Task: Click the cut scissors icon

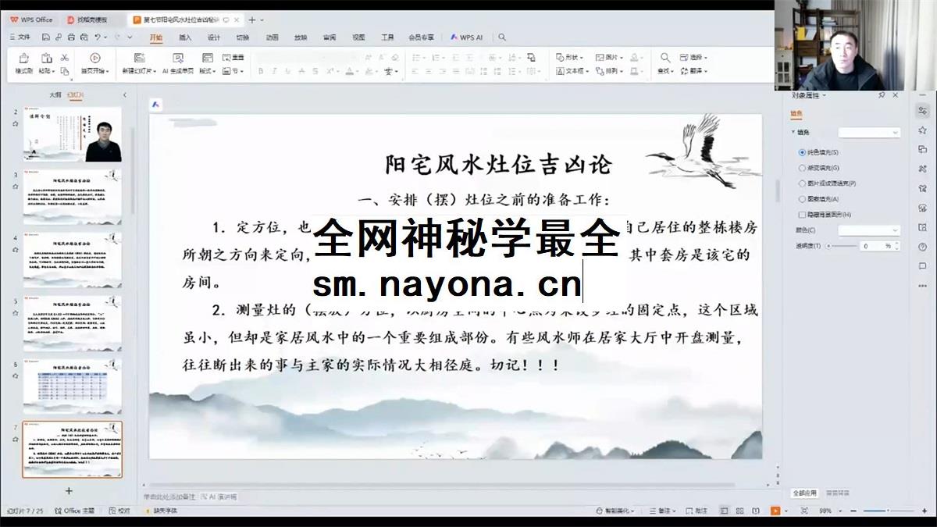Action: coord(65,58)
